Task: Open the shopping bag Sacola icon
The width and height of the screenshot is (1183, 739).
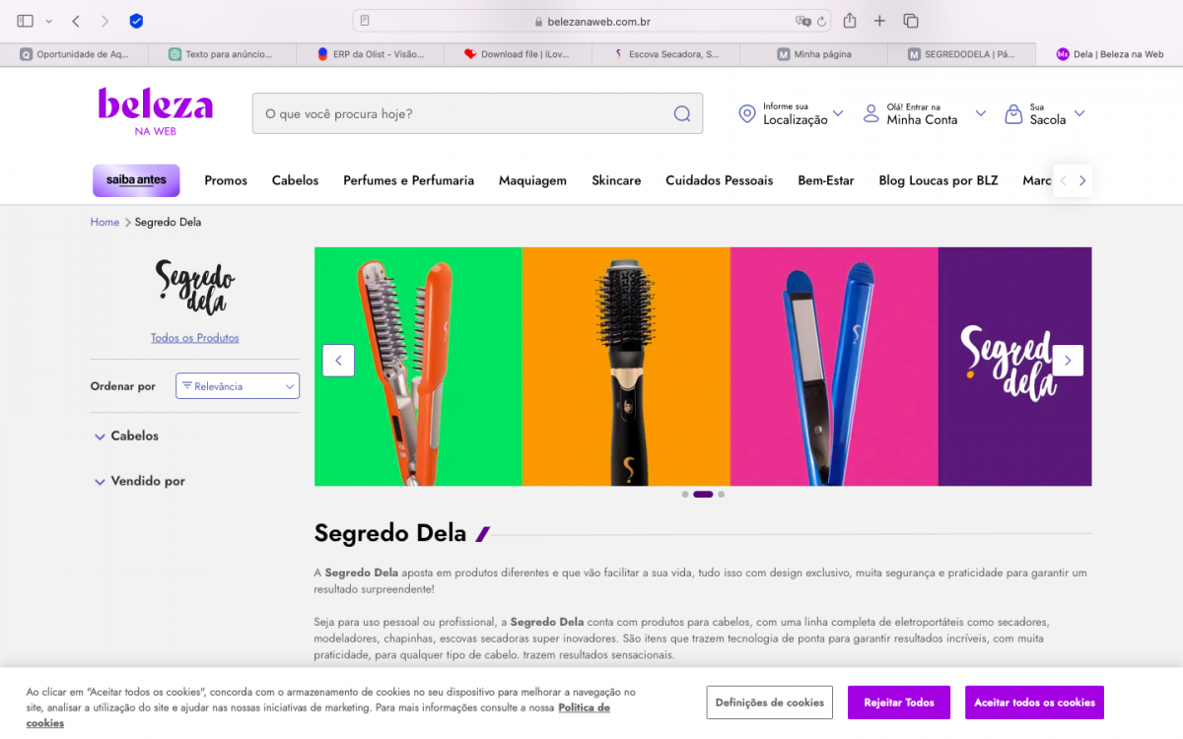Action: pos(1012,113)
